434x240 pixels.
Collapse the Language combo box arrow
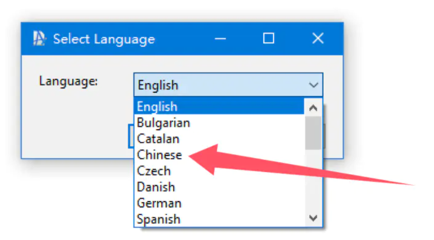coord(313,85)
